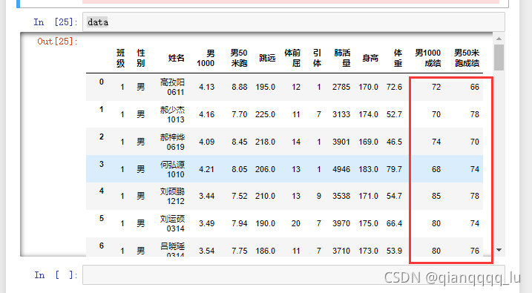
Task: Click the pull-up value 9 in row 4
Action: [319, 196]
